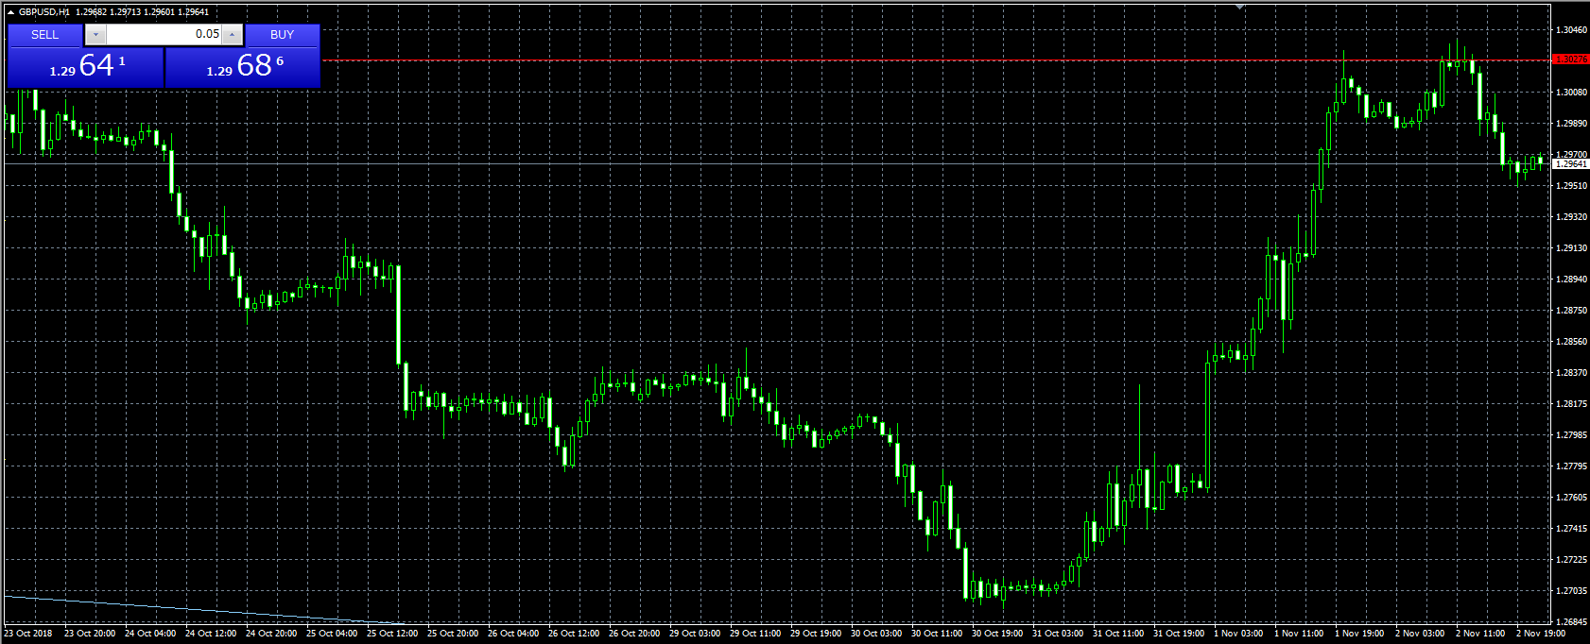Image resolution: width=1590 pixels, height=644 pixels.
Task: Click the 1.29320 price scale label
Action: point(1571,217)
